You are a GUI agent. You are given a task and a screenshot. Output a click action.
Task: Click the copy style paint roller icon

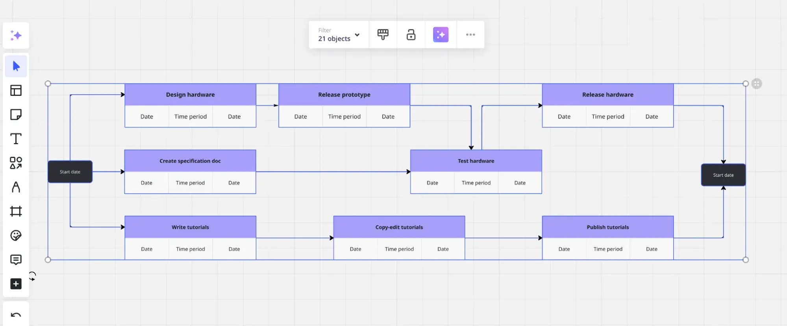coord(383,35)
